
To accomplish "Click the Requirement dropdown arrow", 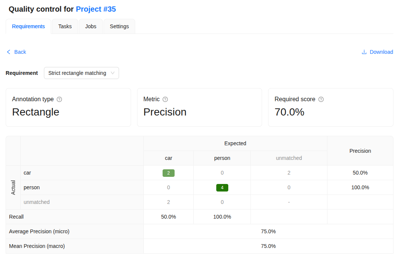I will coord(113,73).
